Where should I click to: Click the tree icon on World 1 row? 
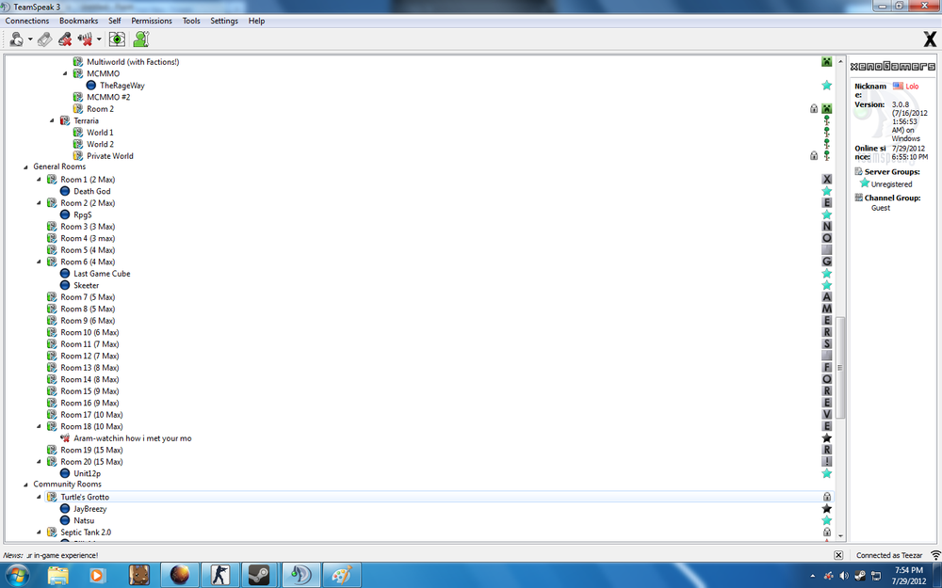coord(827,132)
